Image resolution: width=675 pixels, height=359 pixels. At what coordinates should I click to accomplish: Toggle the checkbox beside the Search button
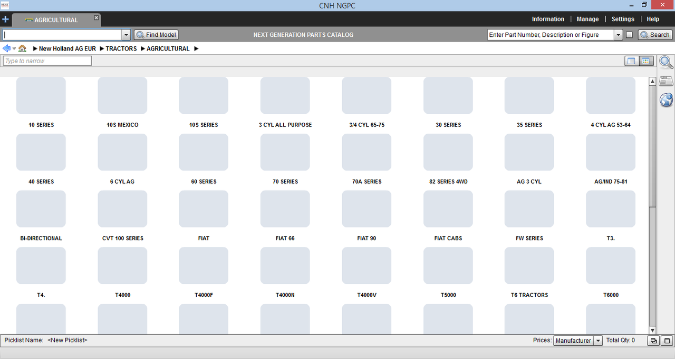629,35
